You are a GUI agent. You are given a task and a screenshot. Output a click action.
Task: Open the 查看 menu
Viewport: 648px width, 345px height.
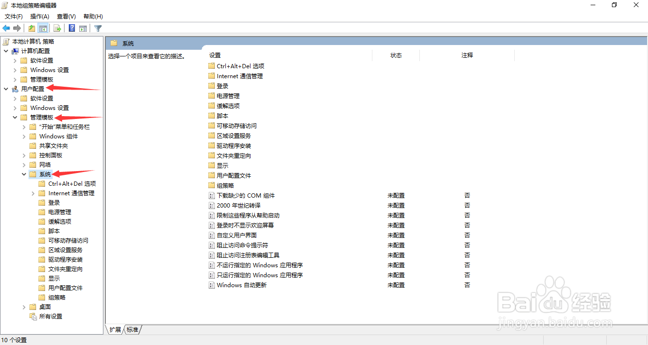(x=65, y=16)
